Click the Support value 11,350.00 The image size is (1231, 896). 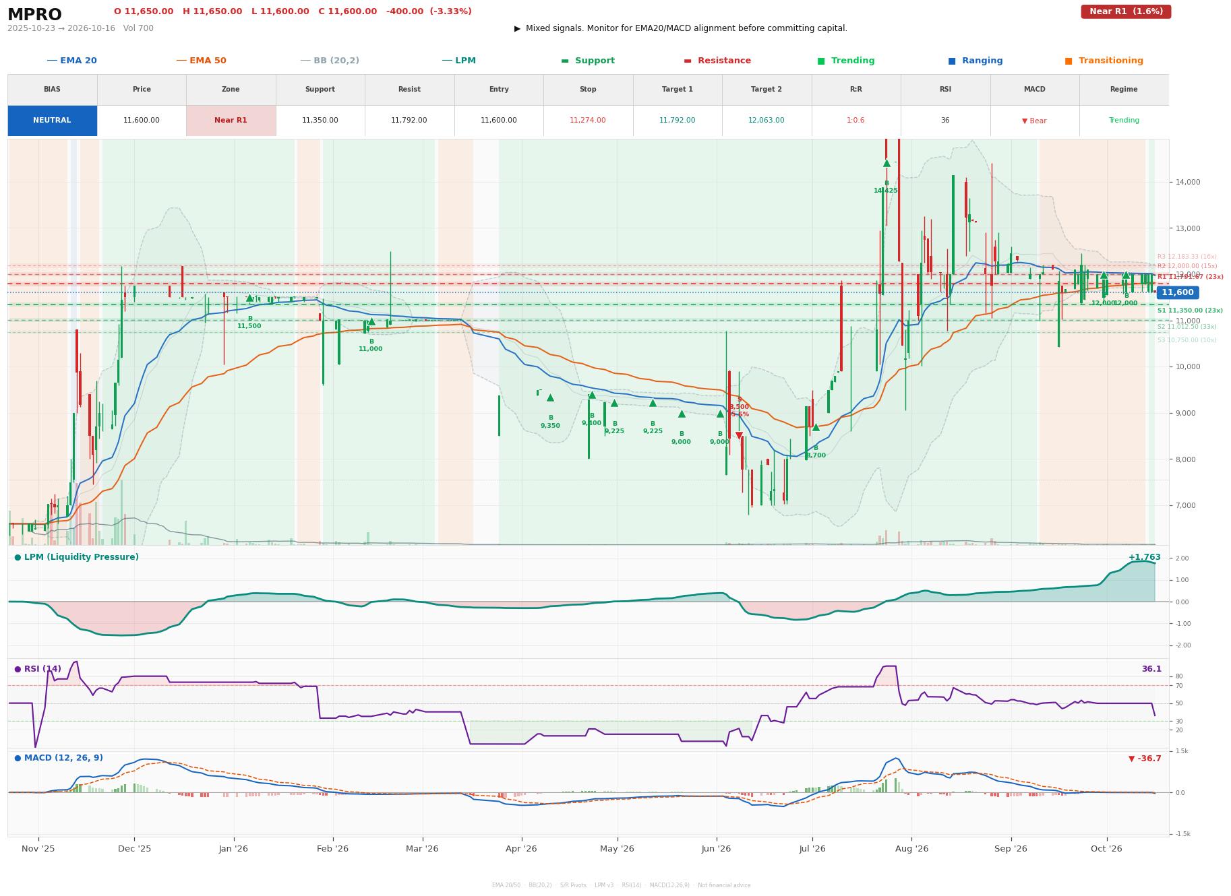click(x=320, y=121)
